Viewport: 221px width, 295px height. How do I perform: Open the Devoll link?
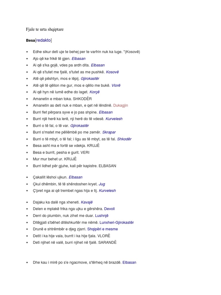click(x=109, y=209)
